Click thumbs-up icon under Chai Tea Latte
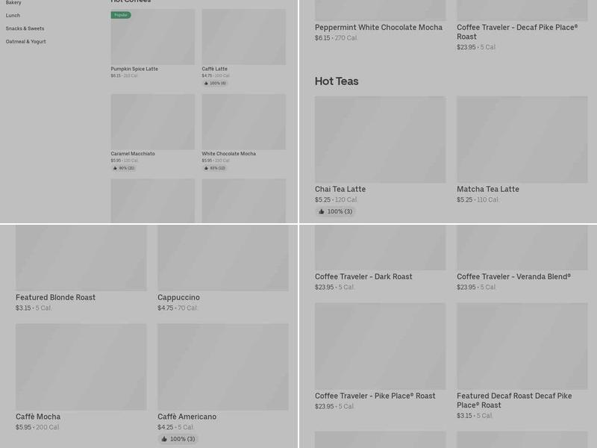The image size is (597, 448). [x=322, y=211]
